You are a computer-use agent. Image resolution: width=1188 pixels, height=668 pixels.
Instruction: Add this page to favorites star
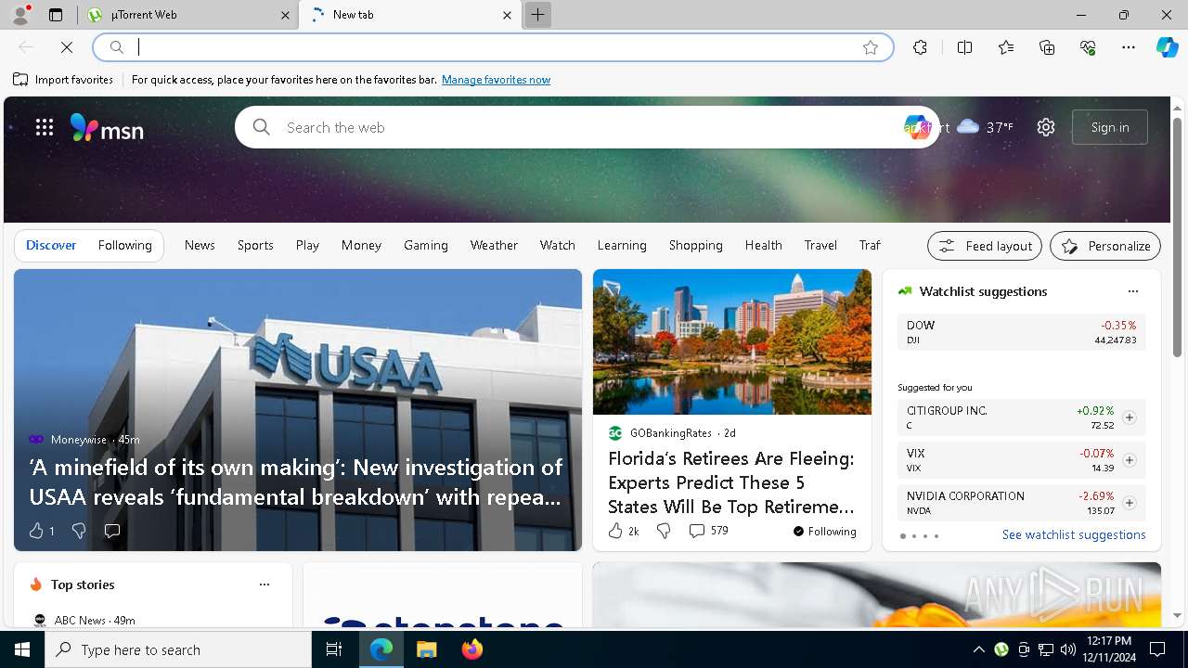coord(871,47)
